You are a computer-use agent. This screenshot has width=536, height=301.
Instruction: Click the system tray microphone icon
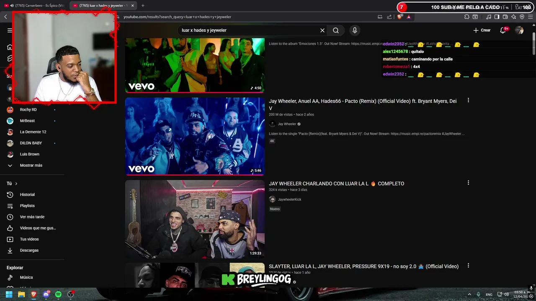(x=478, y=294)
